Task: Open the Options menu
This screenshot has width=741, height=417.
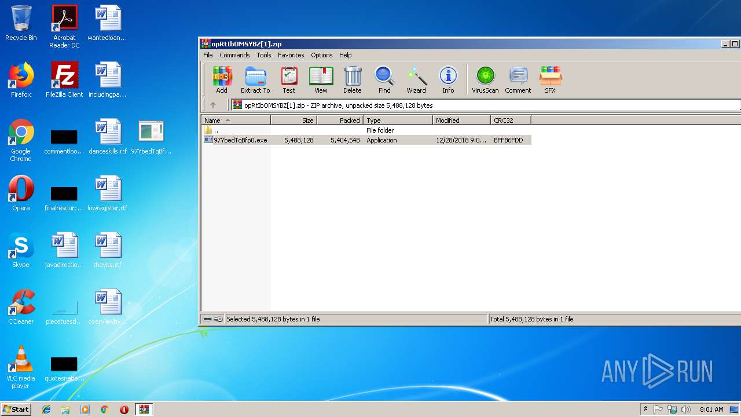Action: click(321, 55)
